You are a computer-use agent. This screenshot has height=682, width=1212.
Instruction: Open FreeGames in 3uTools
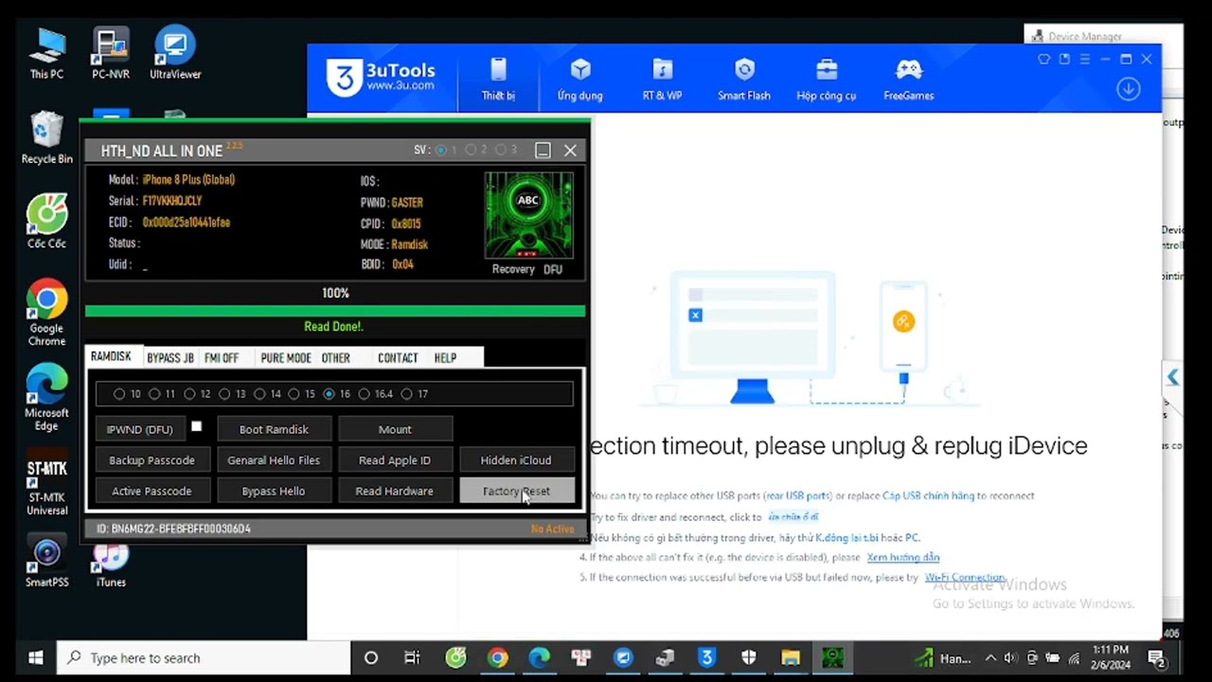pos(908,80)
